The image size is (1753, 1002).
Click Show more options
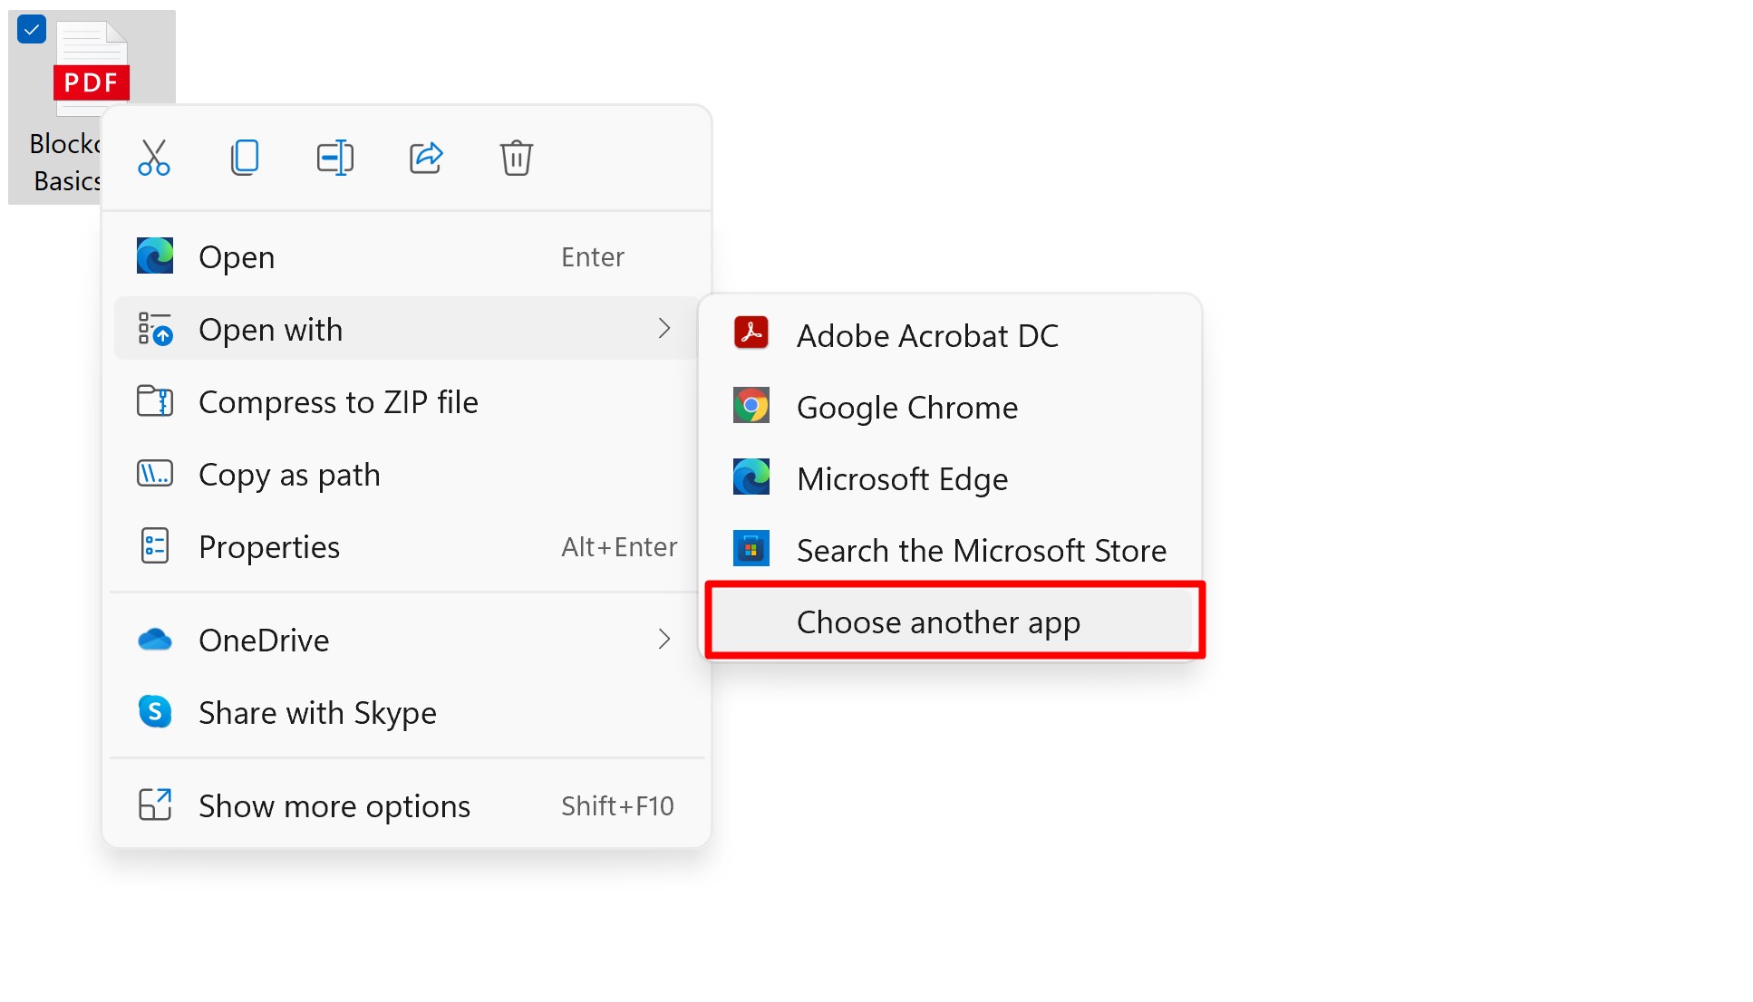tap(334, 806)
